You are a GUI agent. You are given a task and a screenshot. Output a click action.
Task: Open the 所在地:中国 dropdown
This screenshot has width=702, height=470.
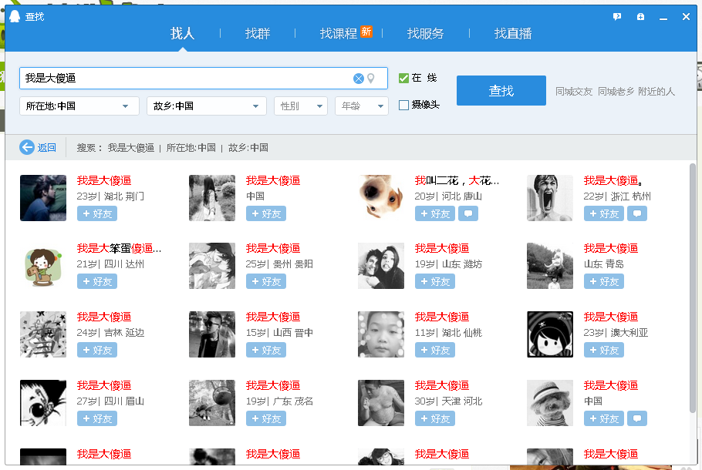pos(79,106)
